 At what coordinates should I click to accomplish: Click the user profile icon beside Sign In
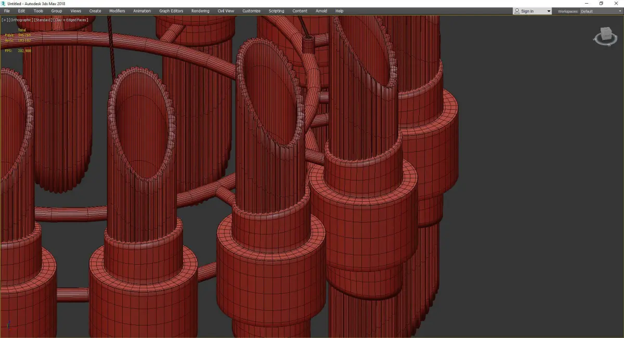click(516, 11)
